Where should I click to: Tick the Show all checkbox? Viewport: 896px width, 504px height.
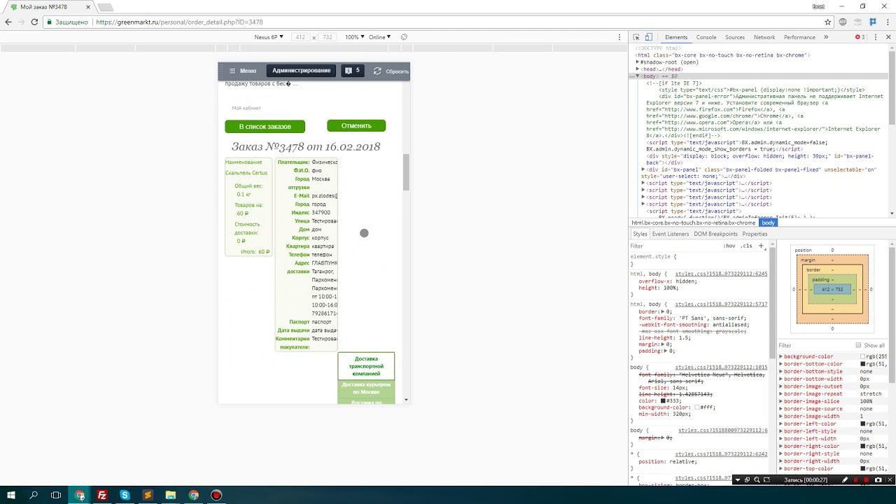click(858, 345)
